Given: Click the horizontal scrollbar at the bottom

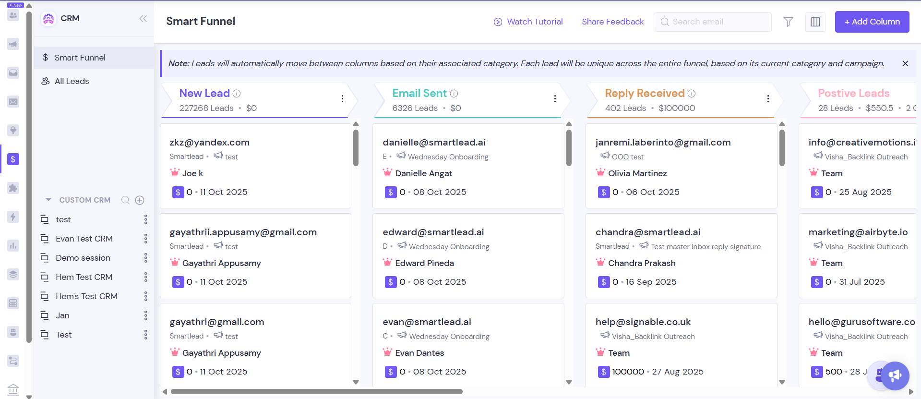Looking at the screenshot, I should (x=317, y=392).
